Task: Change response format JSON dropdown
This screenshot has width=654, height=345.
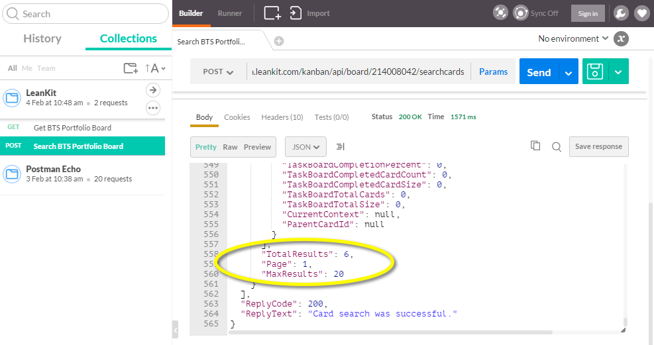Action: coord(305,147)
